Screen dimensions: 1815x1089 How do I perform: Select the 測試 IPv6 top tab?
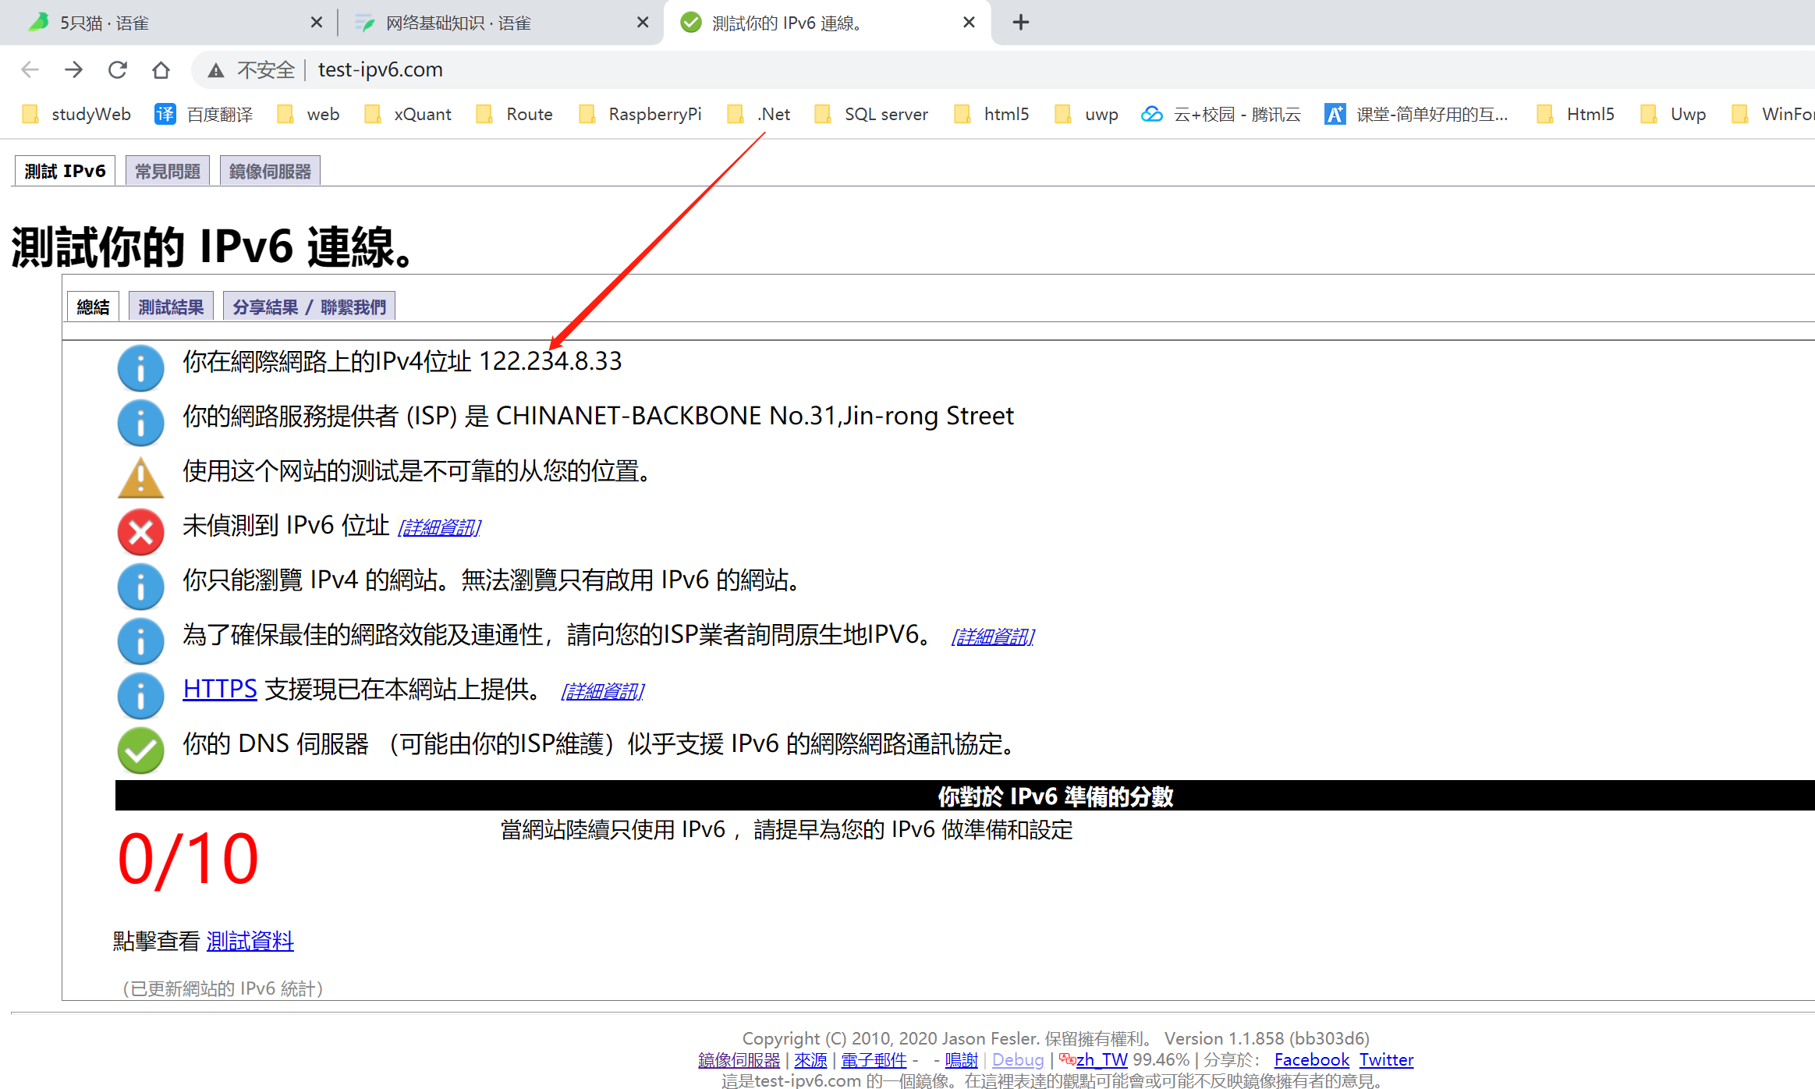click(x=65, y=171)
